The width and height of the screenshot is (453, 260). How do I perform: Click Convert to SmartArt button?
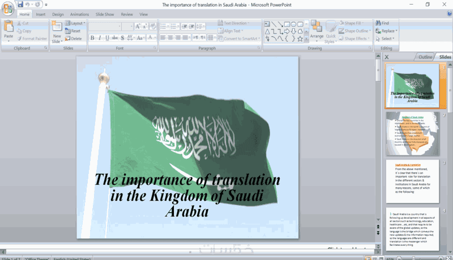coord(239,38)
